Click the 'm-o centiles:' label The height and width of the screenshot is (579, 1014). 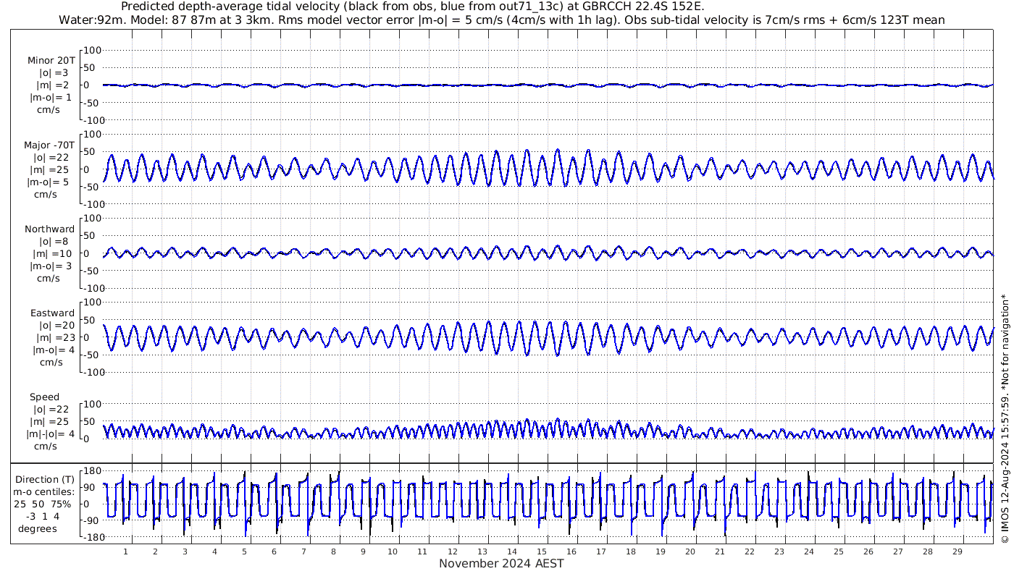(43, 491)
